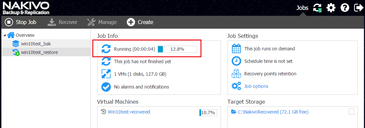This screenshot has width=365, height=128.
Task: Click the Job options gears icon
Action: (x=236, y=86)
